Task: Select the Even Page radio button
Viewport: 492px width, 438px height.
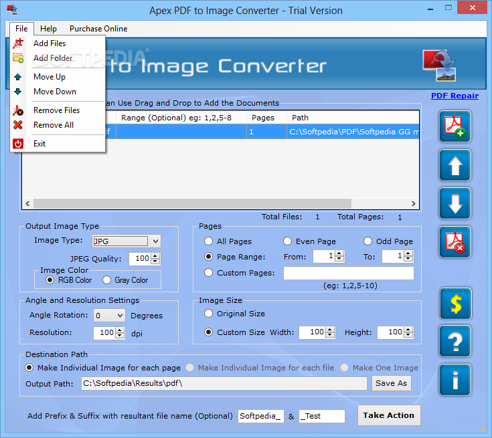Action: click(x=287, y=241)
